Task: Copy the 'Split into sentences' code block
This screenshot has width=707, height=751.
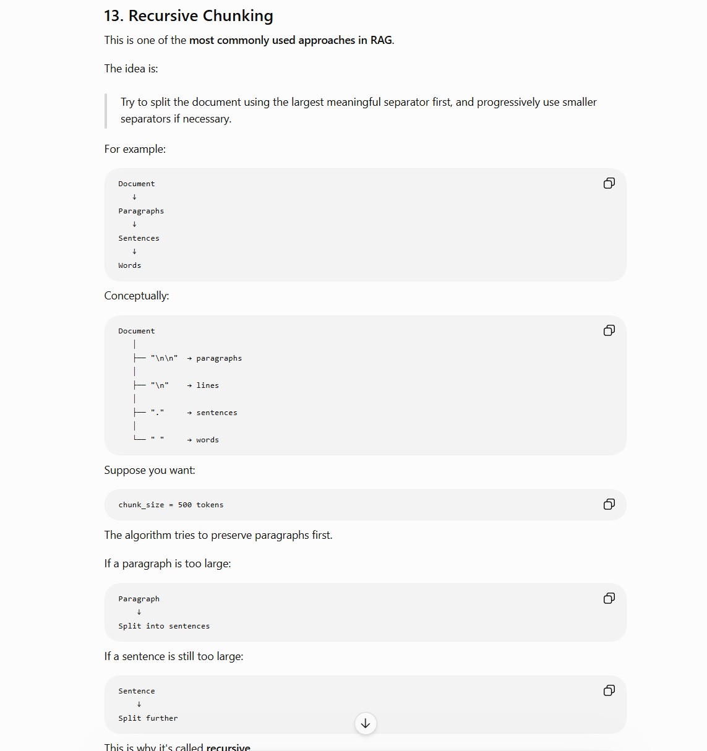Action: (x=609, y=598)
